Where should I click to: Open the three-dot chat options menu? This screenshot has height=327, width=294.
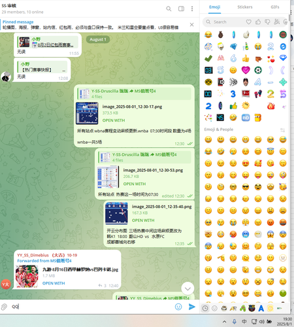[x=192, y=9]
